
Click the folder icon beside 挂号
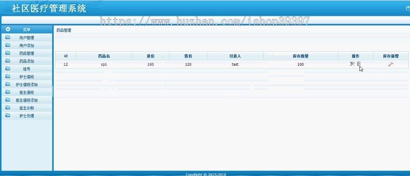click(x=8, y=68)
